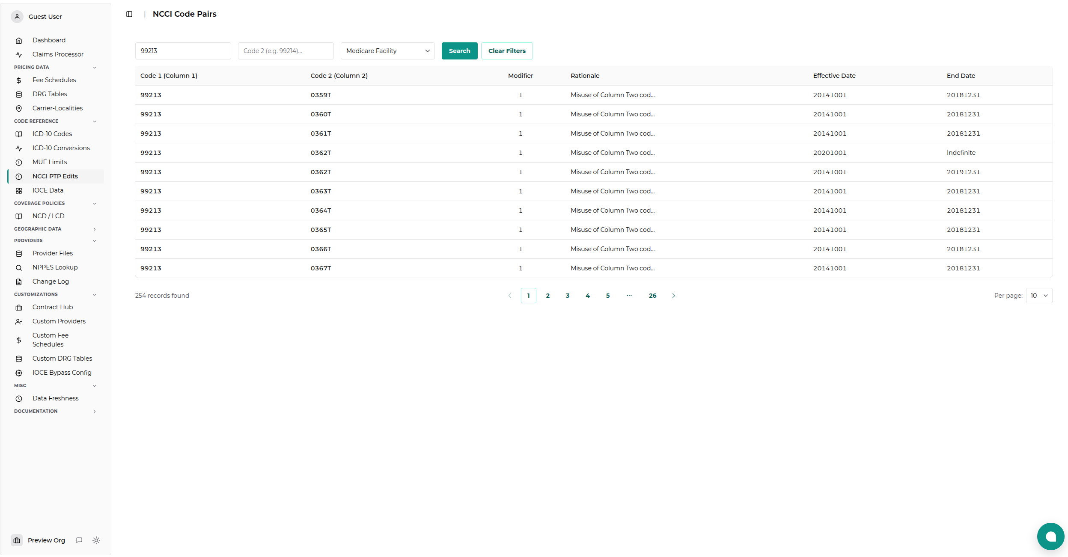
Task: Open the Fee Schedules menu item
Action: (x=56, y=80)
